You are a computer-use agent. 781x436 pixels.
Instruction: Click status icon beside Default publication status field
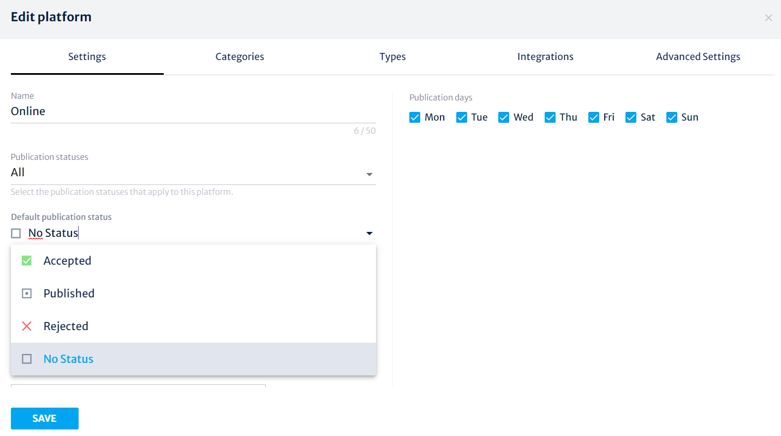[16, 234]
